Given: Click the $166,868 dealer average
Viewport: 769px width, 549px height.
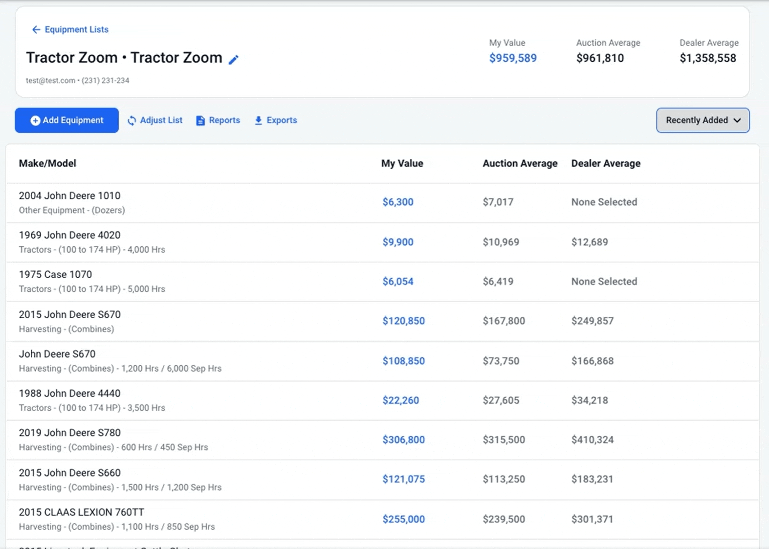Looking at the screenshot, I should pyautogui.click(x=593, y=361).
